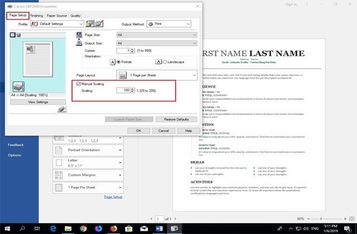Image resolution: width=357 pixels, height=234 pixels.
Task: Click the zoom slider in Word print preview
Action: click(329, 219)
